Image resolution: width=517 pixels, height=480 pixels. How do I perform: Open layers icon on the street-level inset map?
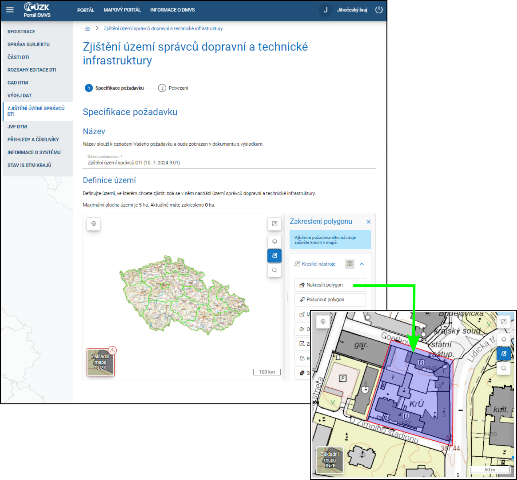pyautogui.click(x=504, y=339)
